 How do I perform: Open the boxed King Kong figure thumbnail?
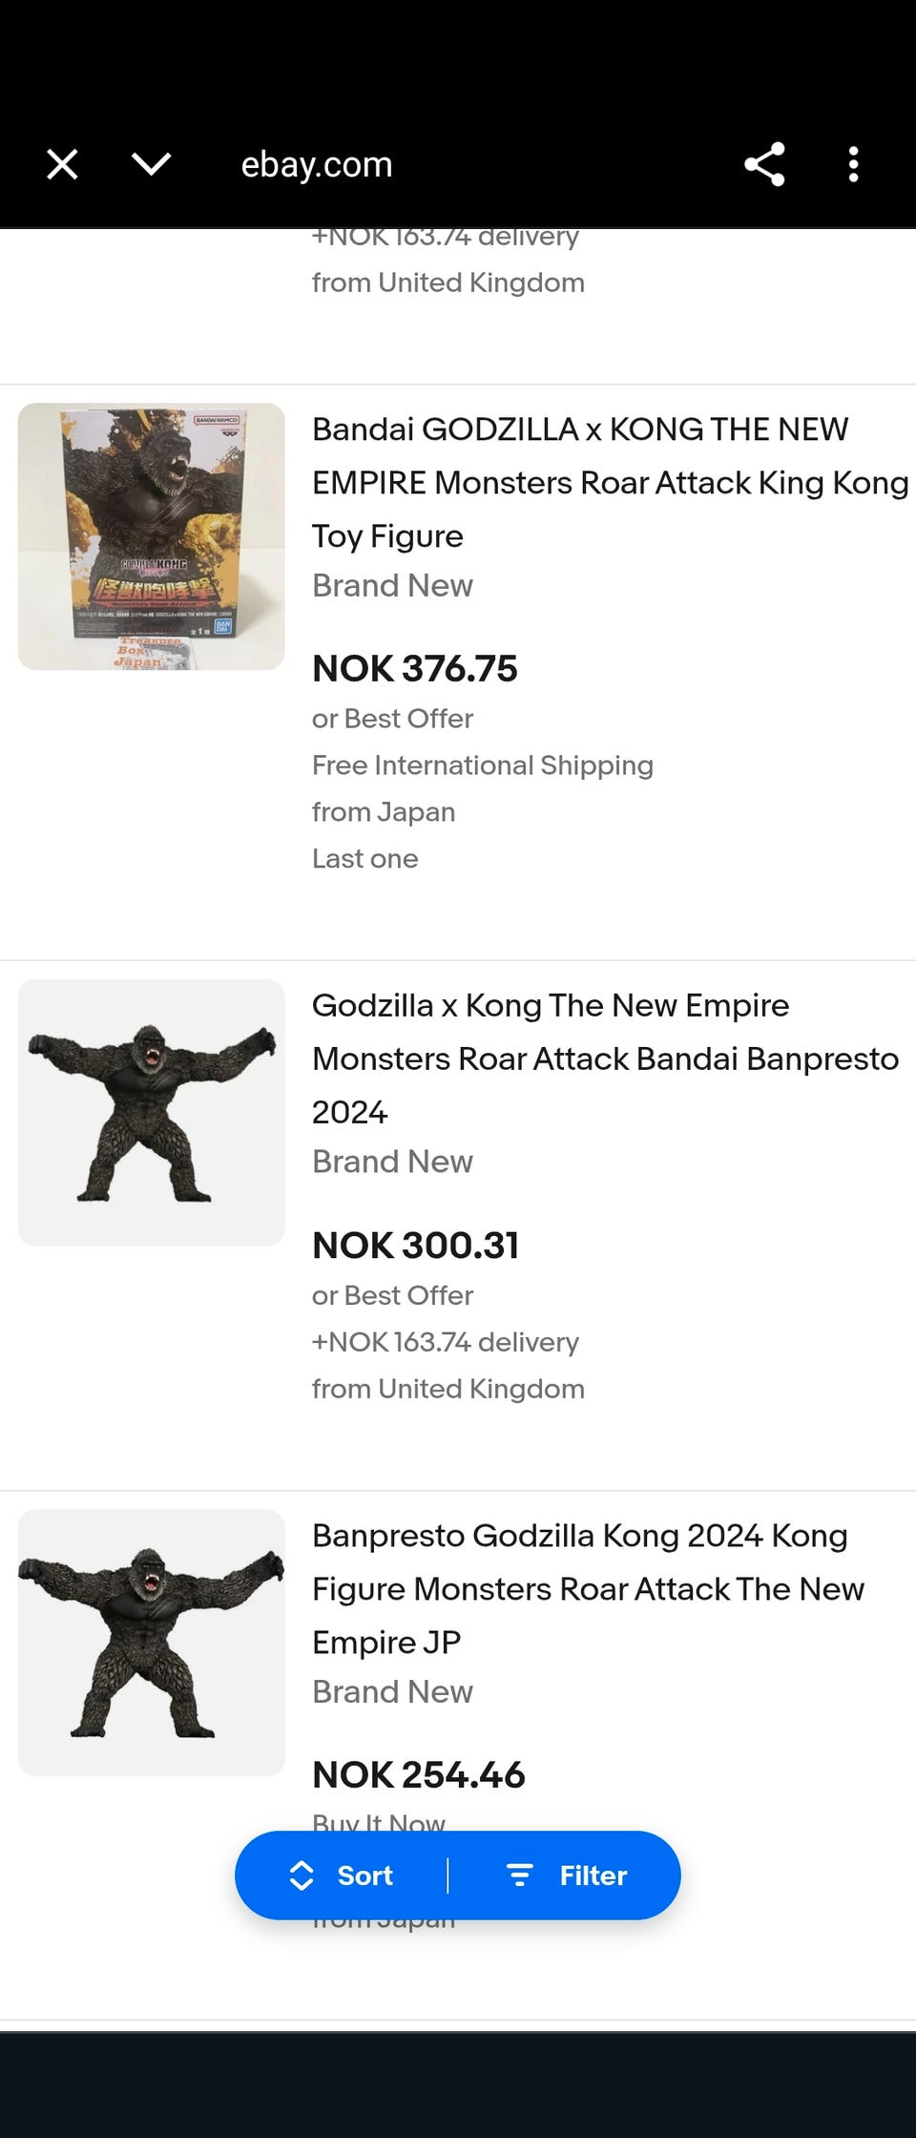(152, 536)
